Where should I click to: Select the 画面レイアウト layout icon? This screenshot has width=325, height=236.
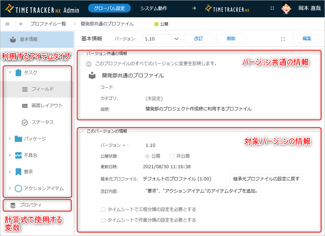click(x=25, y=106)
